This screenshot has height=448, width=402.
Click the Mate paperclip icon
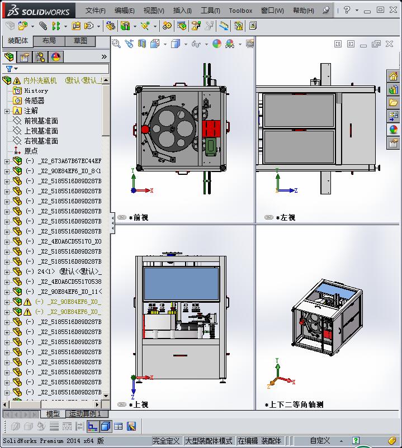pyautogui.click(x=43, y=26)
